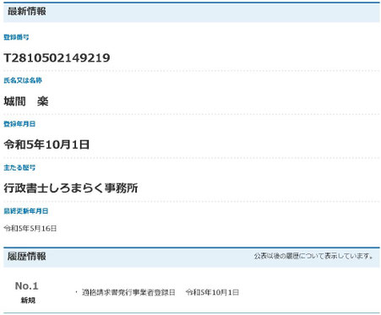Click the 新規 status label
Viewport: 381px width, 315px height.
coord(28,301)
